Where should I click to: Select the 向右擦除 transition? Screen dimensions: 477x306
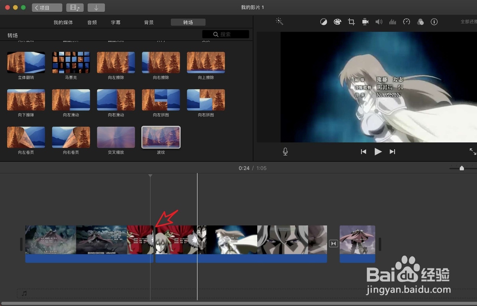click(x=161, y=62)
